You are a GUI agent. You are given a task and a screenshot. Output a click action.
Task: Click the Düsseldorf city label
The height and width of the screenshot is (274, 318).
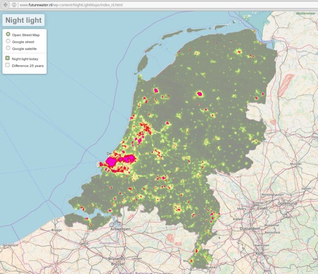point(250,229)
